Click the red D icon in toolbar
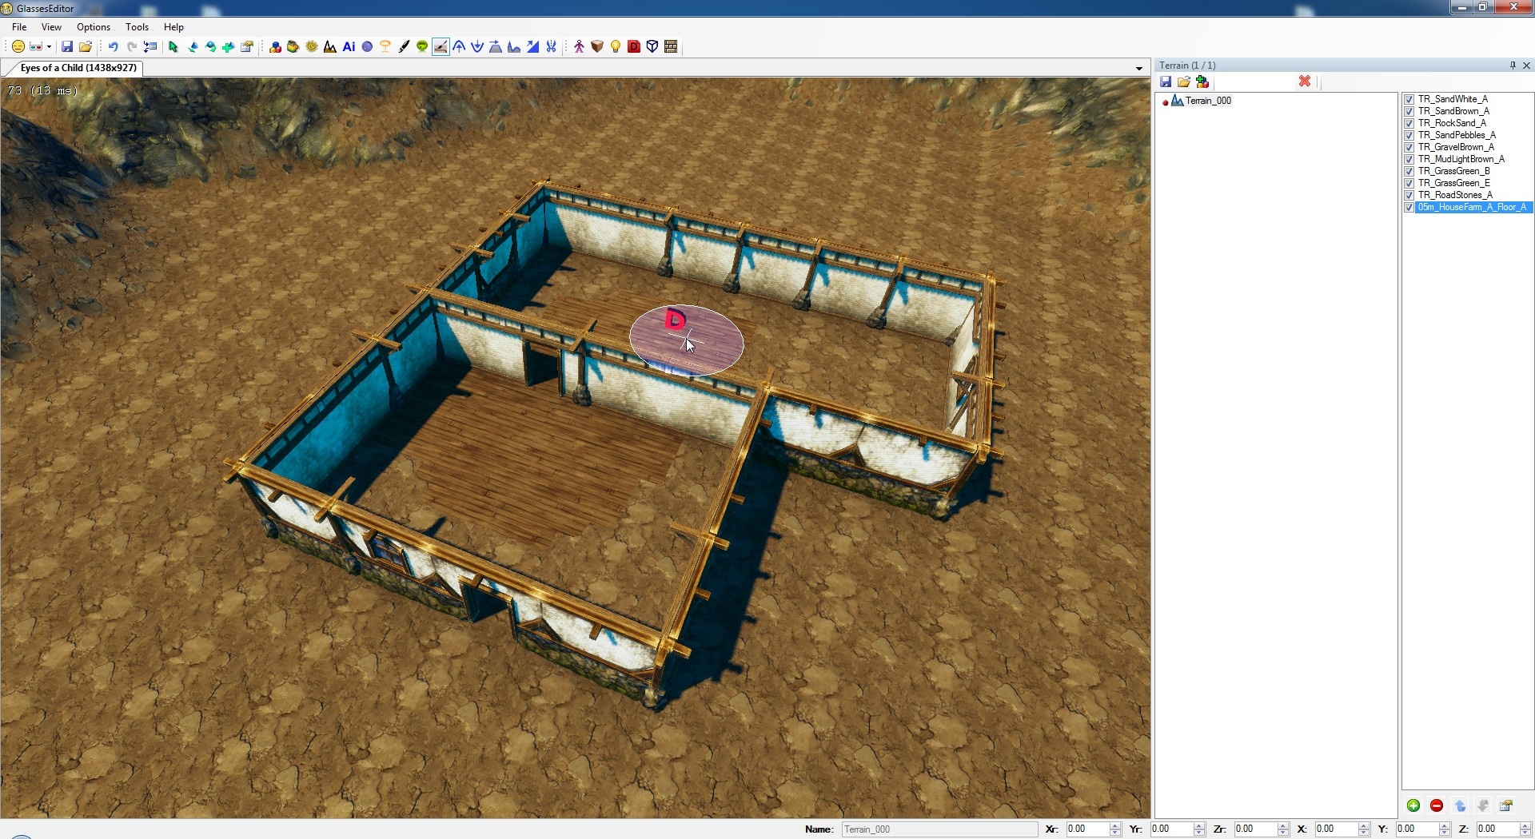Image resolution: width=1535 pixels, height=839 pixels. pos(634,47)
